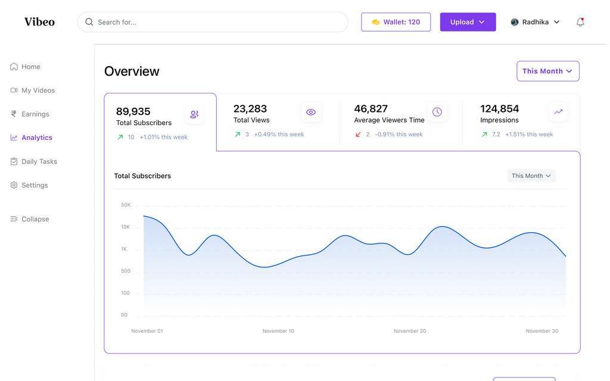The width and height of the screenshot is (610, 381).
Task: Click the Collapse sidebar icon
Action: tap(14, 219)
